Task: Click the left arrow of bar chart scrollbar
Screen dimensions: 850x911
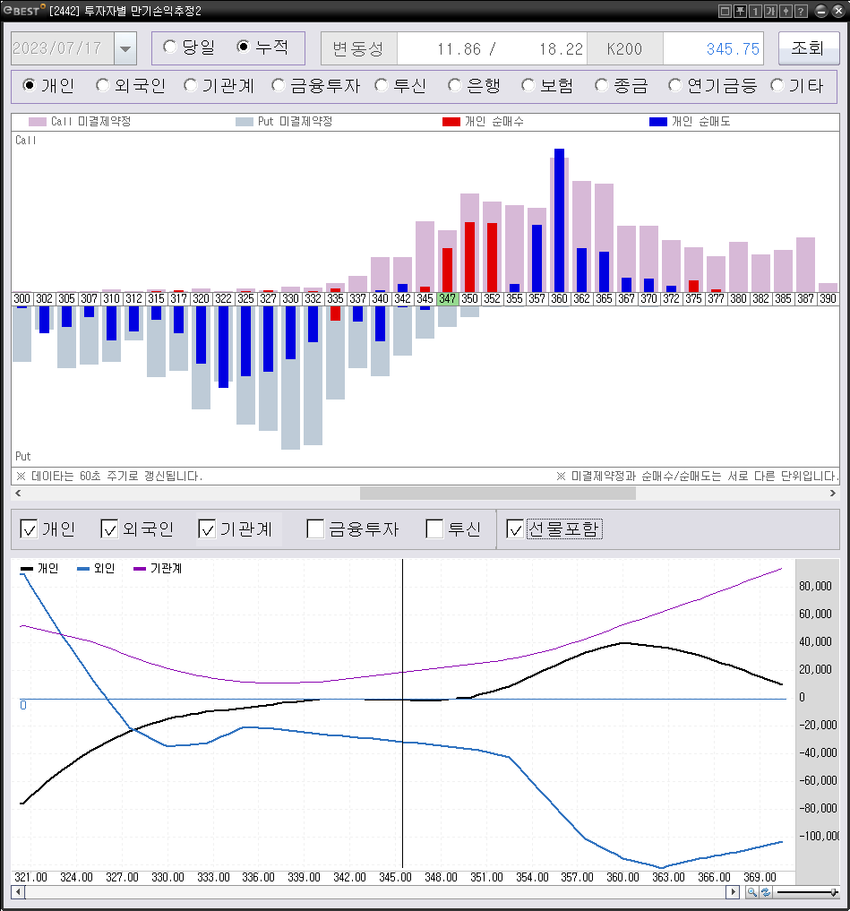Action: point(18,494)
